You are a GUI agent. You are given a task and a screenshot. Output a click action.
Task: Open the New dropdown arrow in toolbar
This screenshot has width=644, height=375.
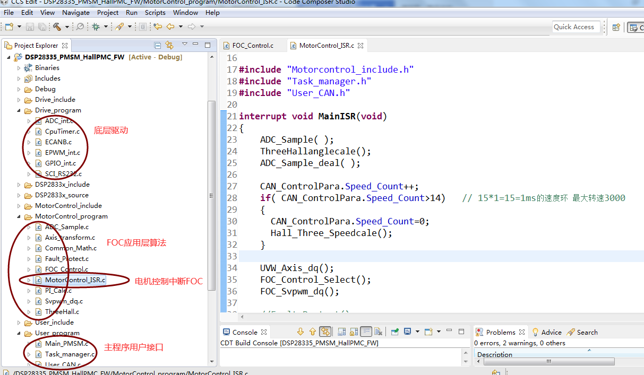coord(19,27)
